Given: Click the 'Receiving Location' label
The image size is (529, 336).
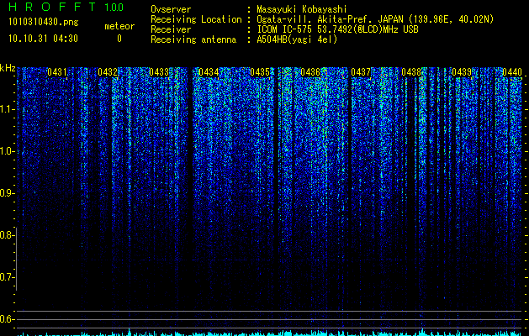Looking at the screenshot, I should point(196,19).
